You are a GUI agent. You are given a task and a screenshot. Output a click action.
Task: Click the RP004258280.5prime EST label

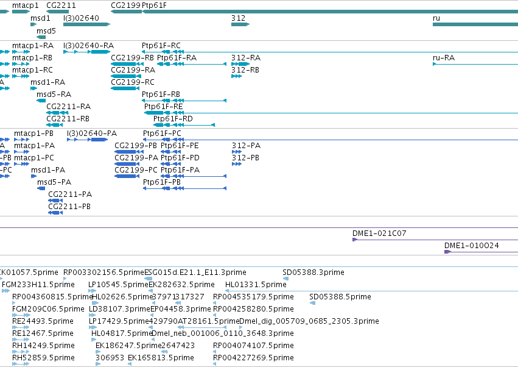click(x=253, y=310)
